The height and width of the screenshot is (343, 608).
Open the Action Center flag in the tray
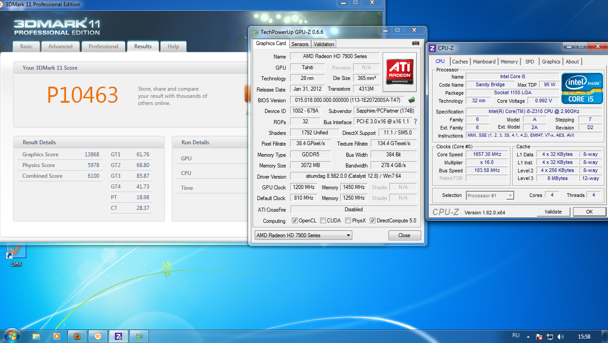[539, 336]
